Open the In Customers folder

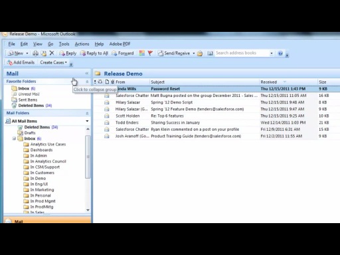pyautogui.click(x=39, y=173)
